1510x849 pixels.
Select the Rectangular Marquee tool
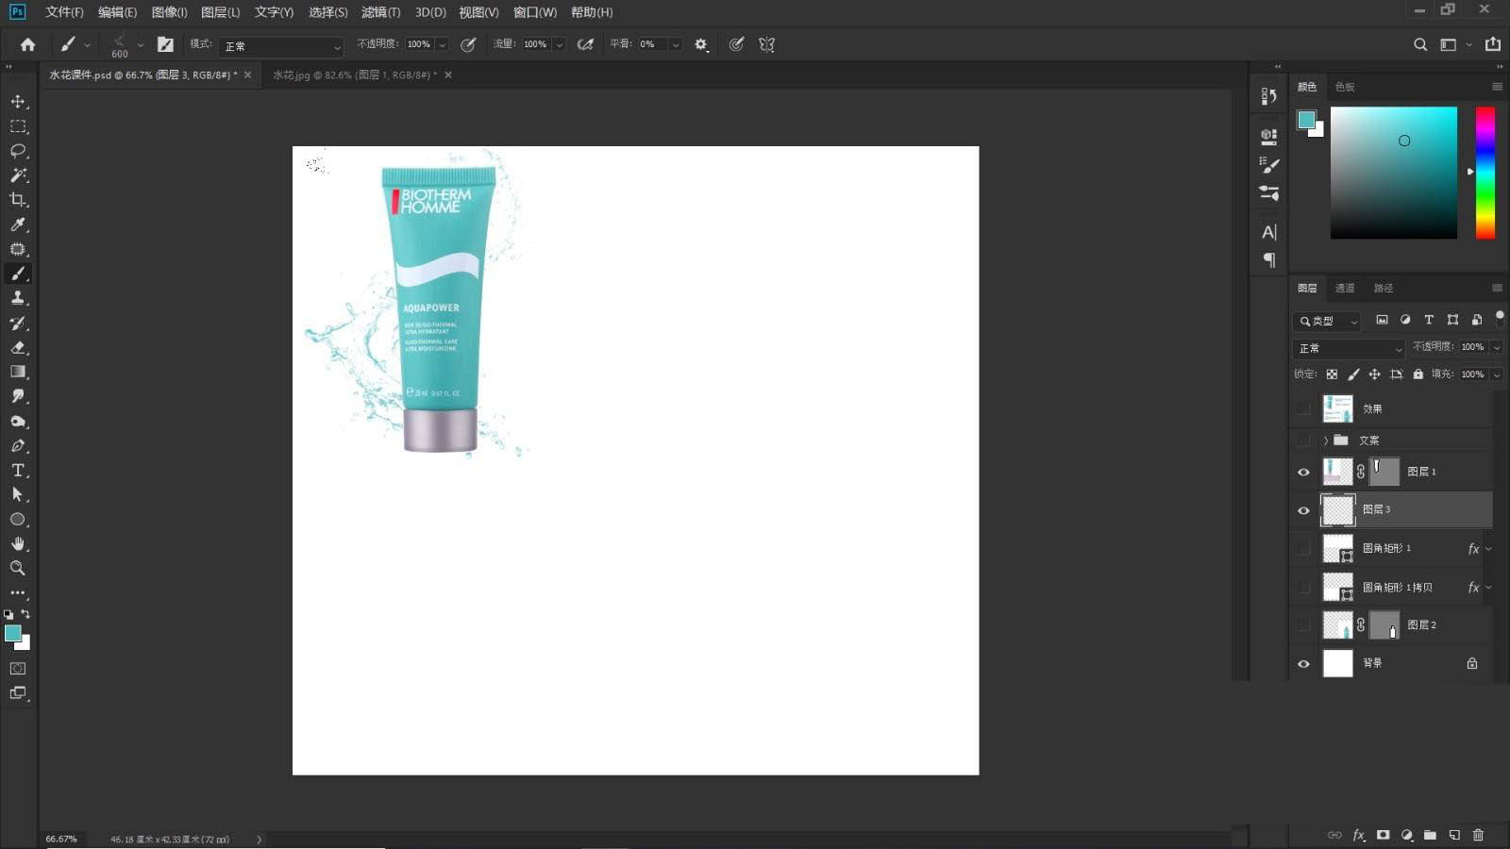click(x=18, y=126)
